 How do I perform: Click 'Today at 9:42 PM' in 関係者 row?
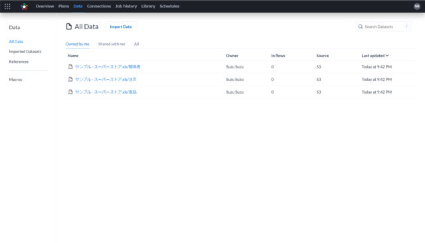point(377,66)
